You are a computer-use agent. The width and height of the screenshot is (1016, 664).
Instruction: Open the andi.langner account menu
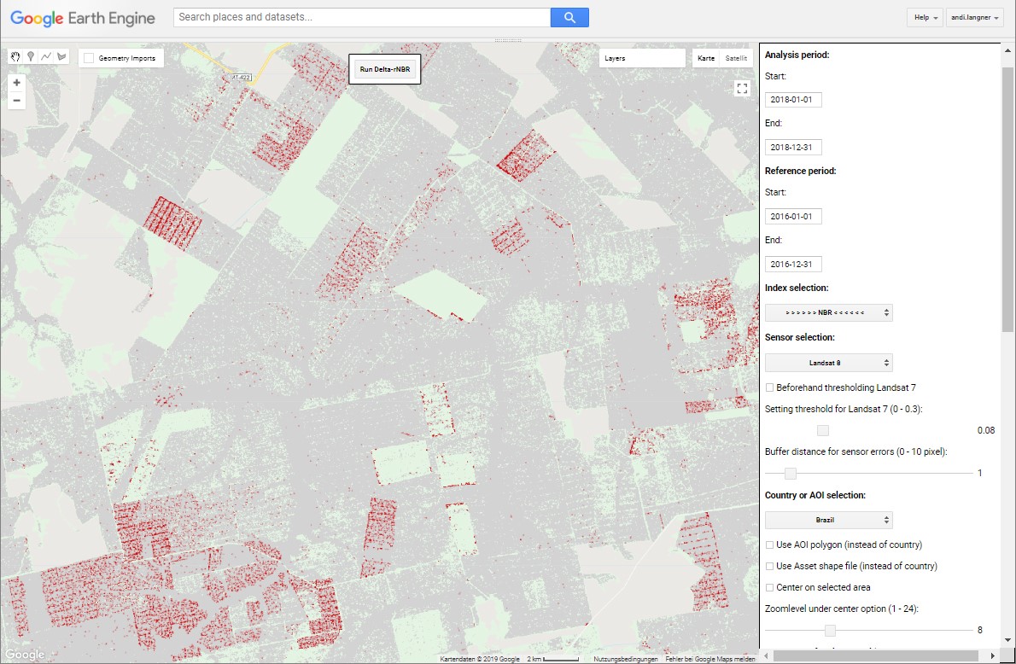(974, 17)
